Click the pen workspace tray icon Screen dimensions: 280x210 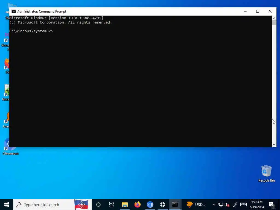235,205
